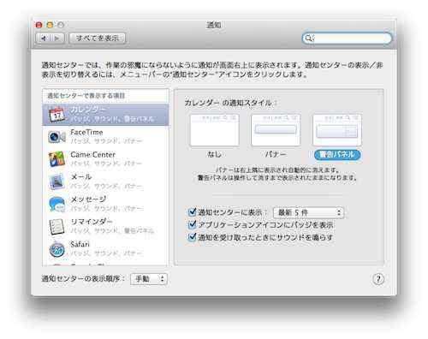Select the リマインダー row name
The width and height of the screenshot is (428, 339).
point(92,222)
